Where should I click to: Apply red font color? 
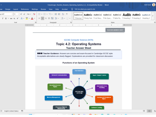pyautogui.click(x=32, y=18)
